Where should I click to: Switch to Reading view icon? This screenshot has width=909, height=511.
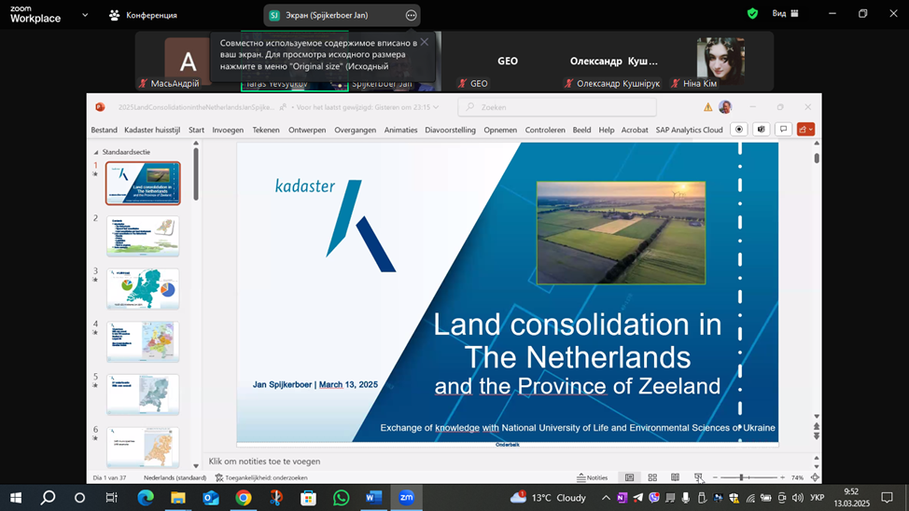click(x=676, y=477)
